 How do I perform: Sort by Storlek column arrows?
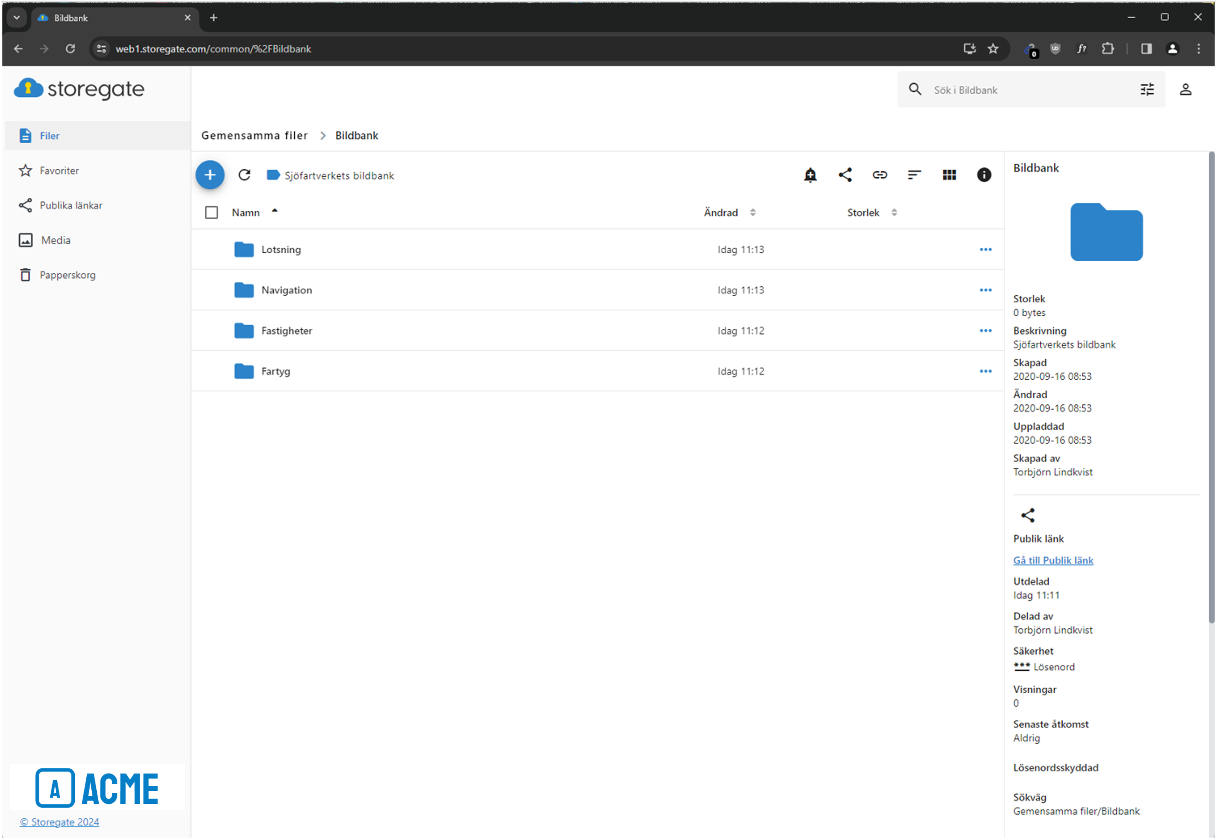pos(894,213)
